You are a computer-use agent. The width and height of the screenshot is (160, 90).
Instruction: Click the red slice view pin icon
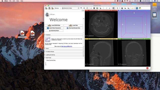[x=85, y=10]
